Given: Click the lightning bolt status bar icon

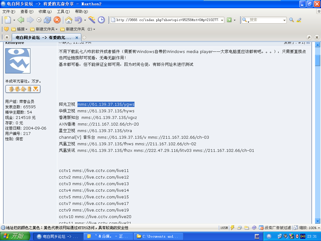Looking at the screenshot, I should pyautogui.click(x=232, y=228).
